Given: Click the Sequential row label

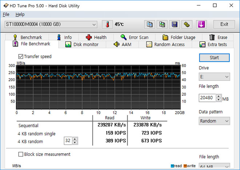Looking at the screenshot, I should click(x=28, y=126).
